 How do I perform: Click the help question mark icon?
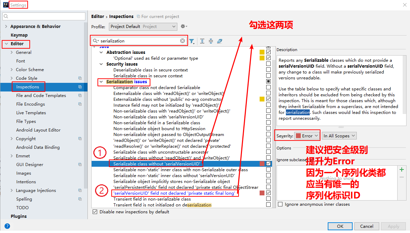tap(7, 226)
